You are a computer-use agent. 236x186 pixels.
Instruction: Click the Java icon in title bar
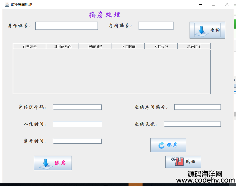pyautogui.click(x=7, y=4)
